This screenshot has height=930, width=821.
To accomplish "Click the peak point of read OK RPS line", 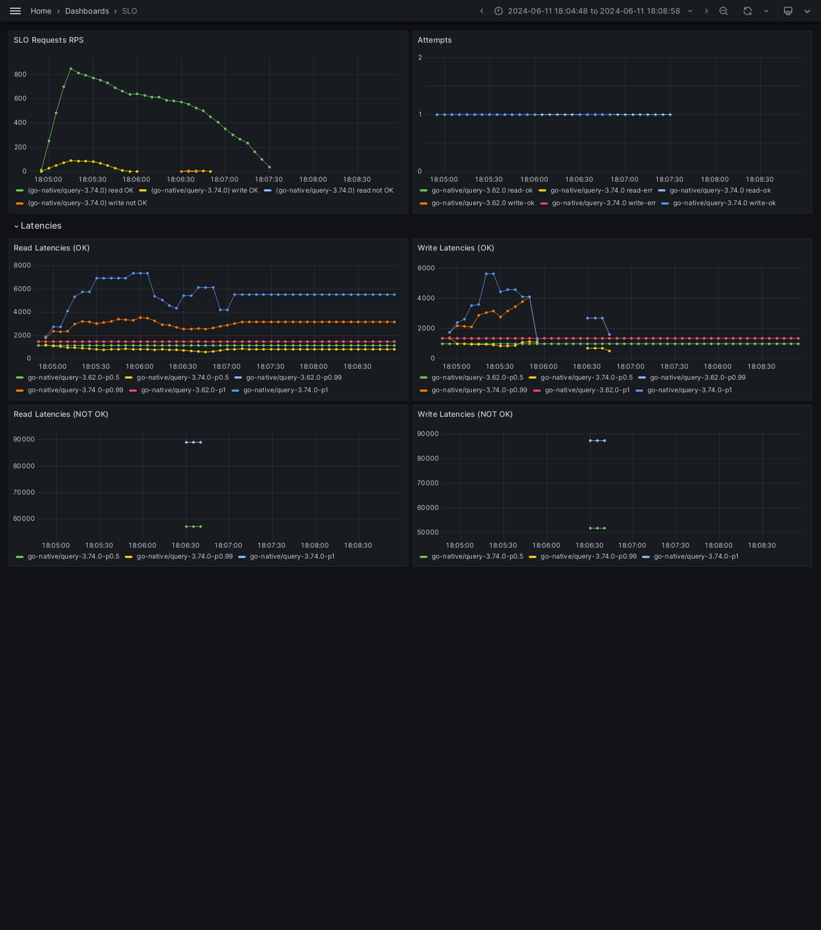I will coord(71,68).
